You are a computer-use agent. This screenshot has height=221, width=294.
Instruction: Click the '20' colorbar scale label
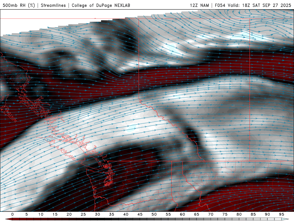coord(69,214)
